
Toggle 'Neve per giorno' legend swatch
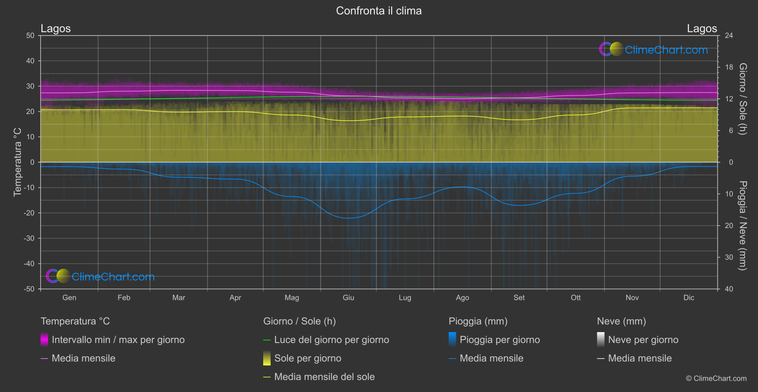point(601,340)
